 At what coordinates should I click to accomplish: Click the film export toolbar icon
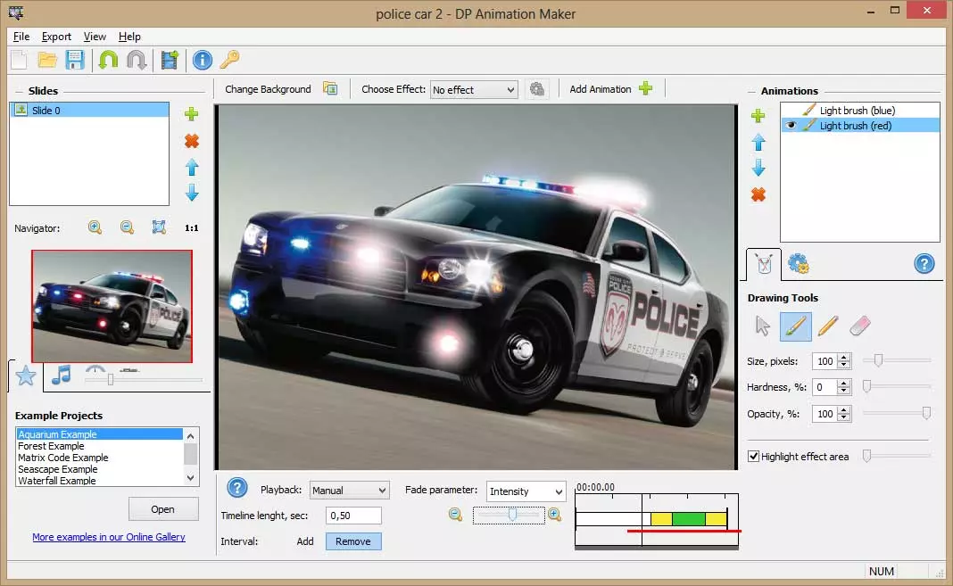tap(170, 60)
